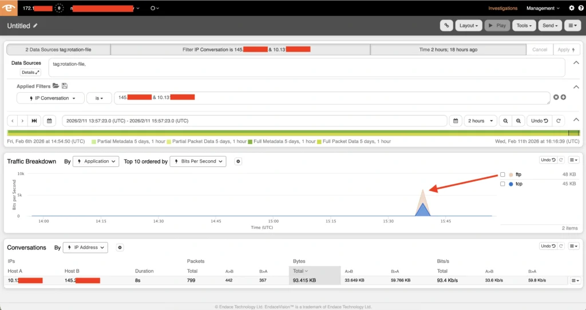586x310 pixels.
Task: Open the Tools dropdown
Action: (x=524, y=25)
